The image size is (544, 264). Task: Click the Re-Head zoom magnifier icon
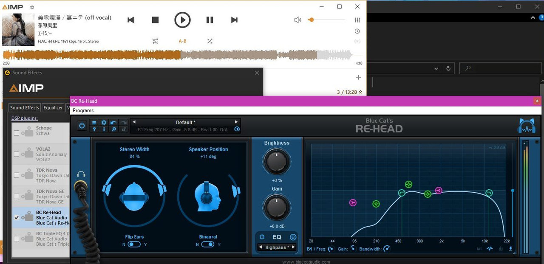pyautogui.click(x=113, y=129)
